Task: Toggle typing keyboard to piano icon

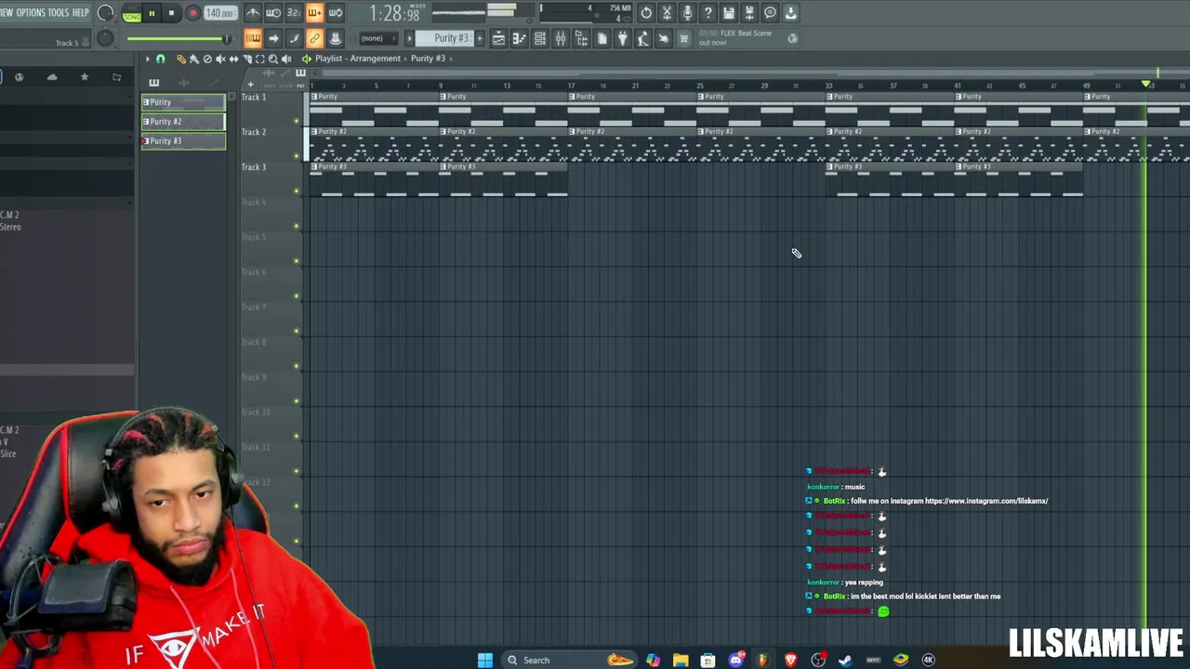Action: coord(253,38)
